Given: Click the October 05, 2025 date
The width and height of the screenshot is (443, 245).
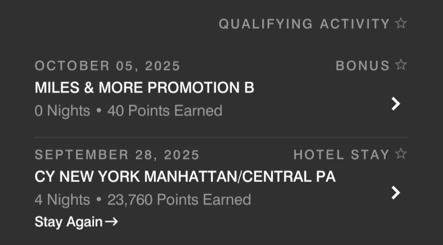Looking at the screenshot, I should [107, 66].
